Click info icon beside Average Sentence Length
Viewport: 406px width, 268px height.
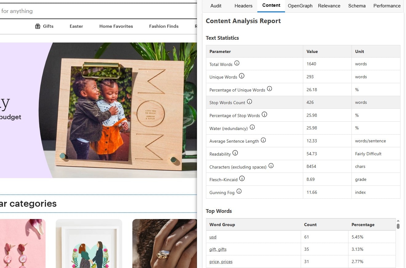(263, 140)
